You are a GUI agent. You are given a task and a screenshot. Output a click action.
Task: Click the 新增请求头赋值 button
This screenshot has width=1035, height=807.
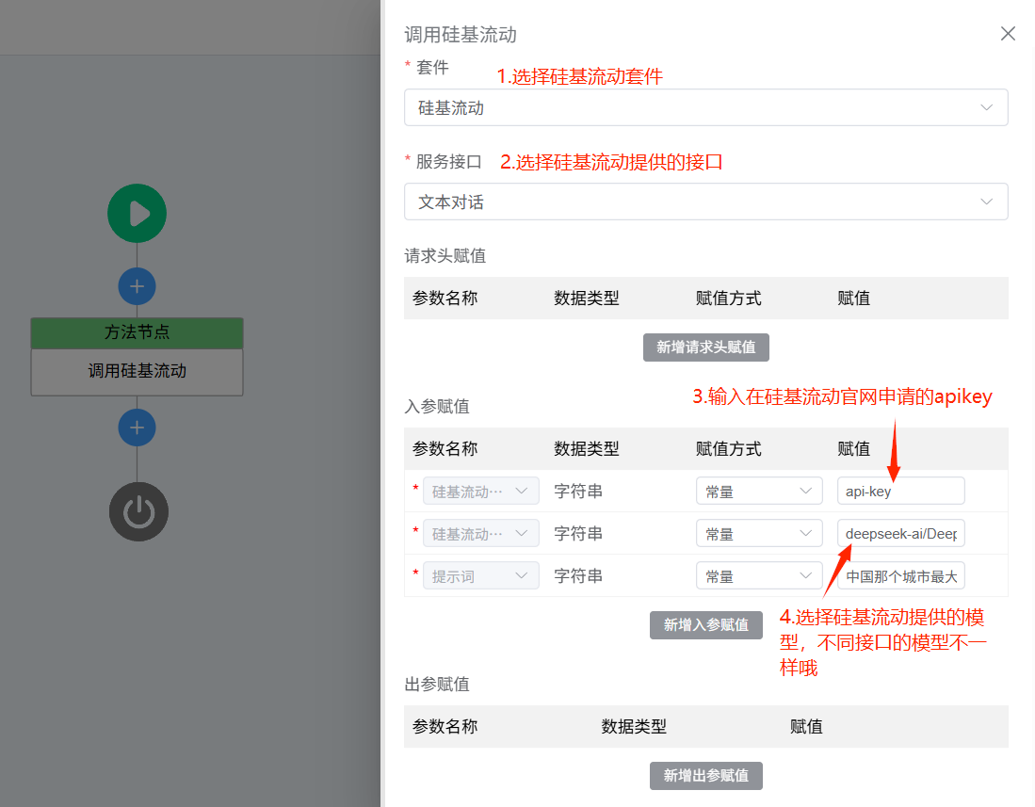pos(705,347)
